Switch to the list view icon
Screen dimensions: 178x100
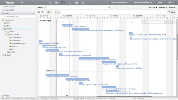click(50, 3)
